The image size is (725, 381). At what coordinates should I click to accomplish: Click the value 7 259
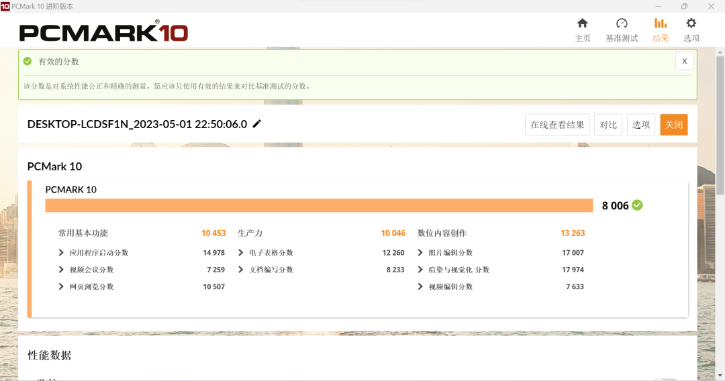[216, 270]
